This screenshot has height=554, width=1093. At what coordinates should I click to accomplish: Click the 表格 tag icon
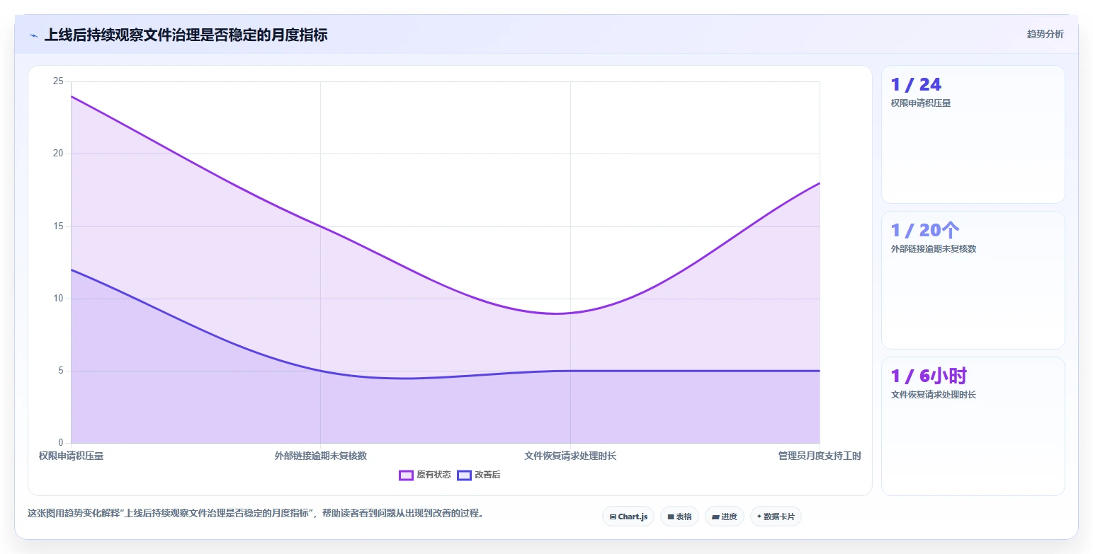point(671,517)
